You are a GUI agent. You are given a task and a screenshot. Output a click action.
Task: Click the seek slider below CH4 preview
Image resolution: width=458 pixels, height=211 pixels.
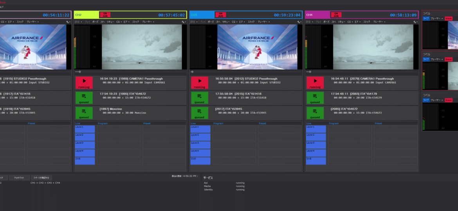[x=362, y=72]
